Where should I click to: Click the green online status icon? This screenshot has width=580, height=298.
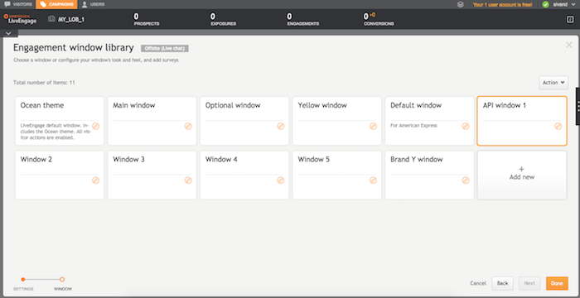click(545, 4)
